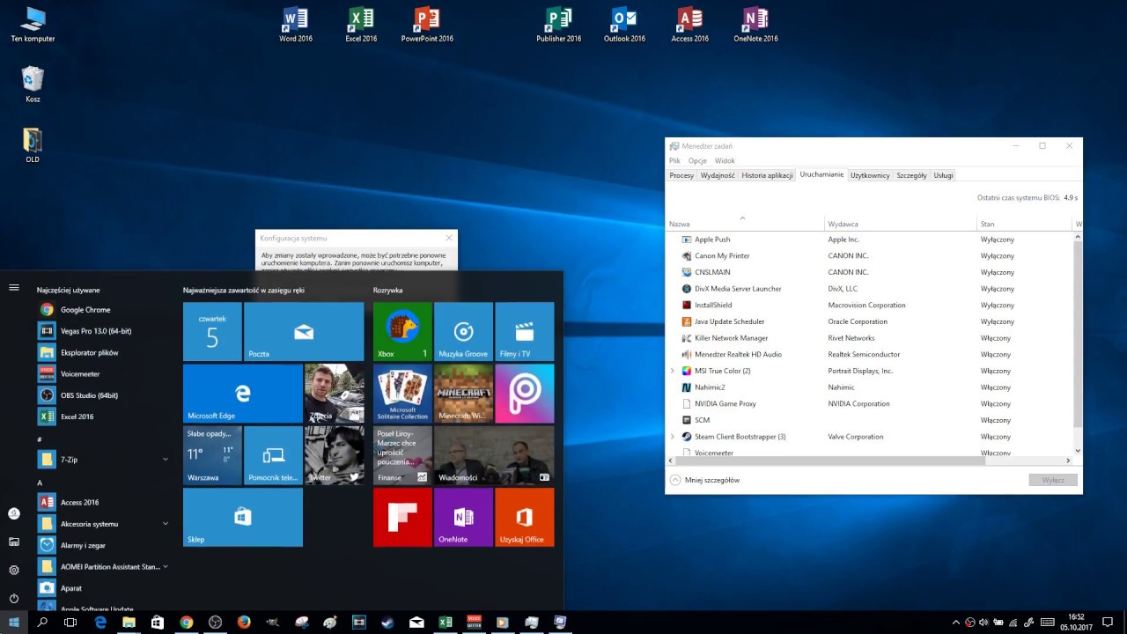Switch to Historia aplikacji tab
The height and width of the screenshot is (634, 1127).
click(x=767, y=175)
